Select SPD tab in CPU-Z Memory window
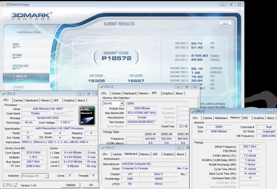 coord(245,118)
